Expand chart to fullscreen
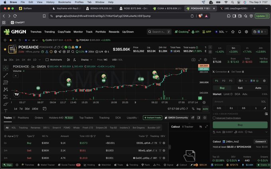The width and height of the screenshot is (271, 169). (200, 60)
